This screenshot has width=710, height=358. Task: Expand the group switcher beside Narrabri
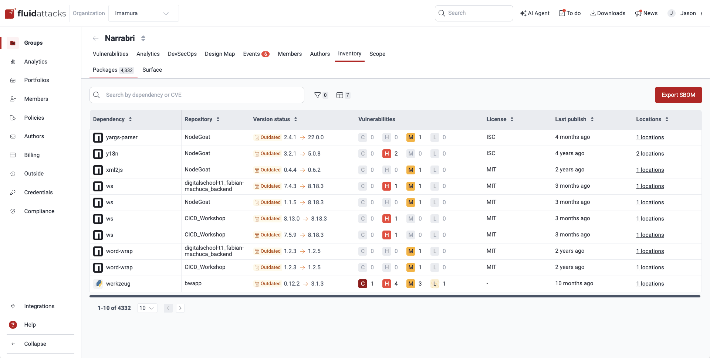tap(143, 38)
